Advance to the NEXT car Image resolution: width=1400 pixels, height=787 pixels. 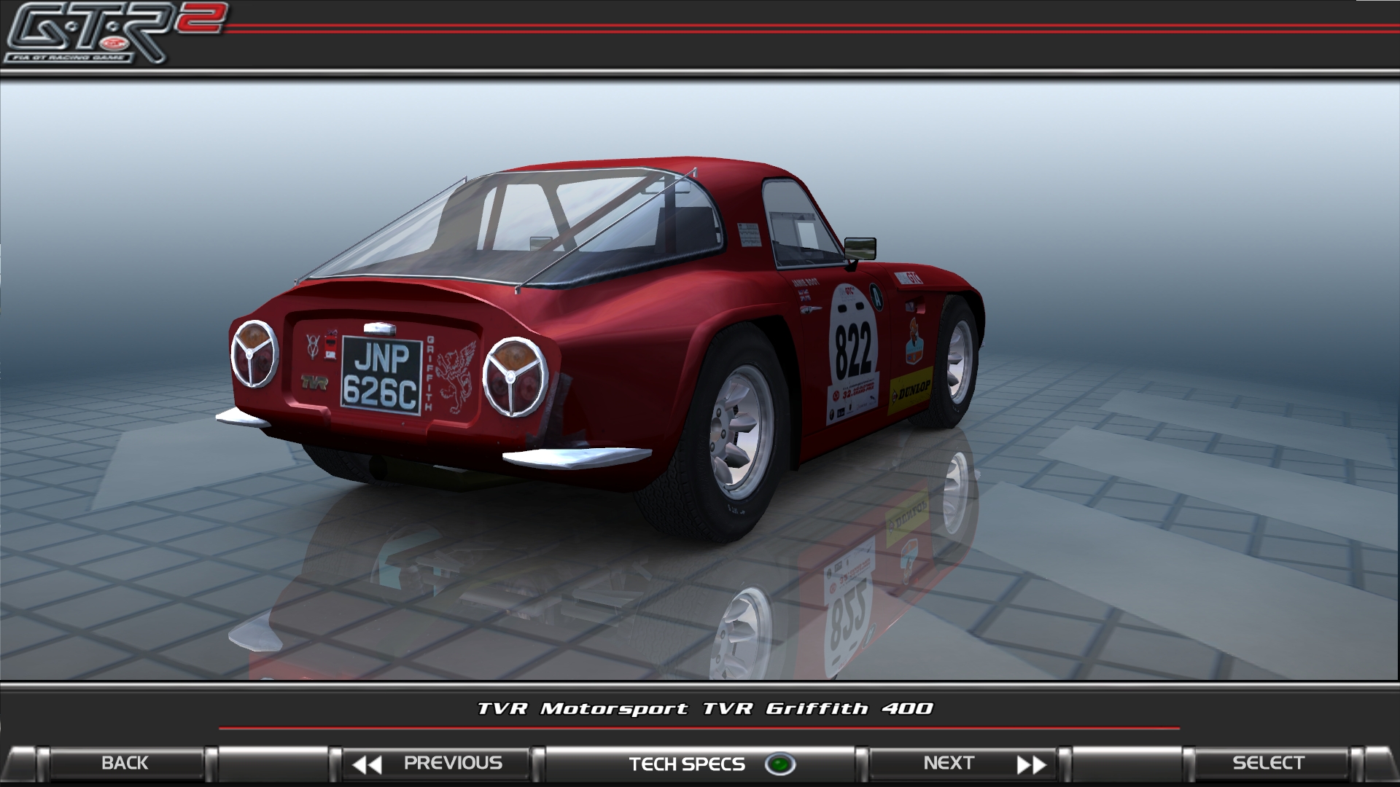coord(962,764)
